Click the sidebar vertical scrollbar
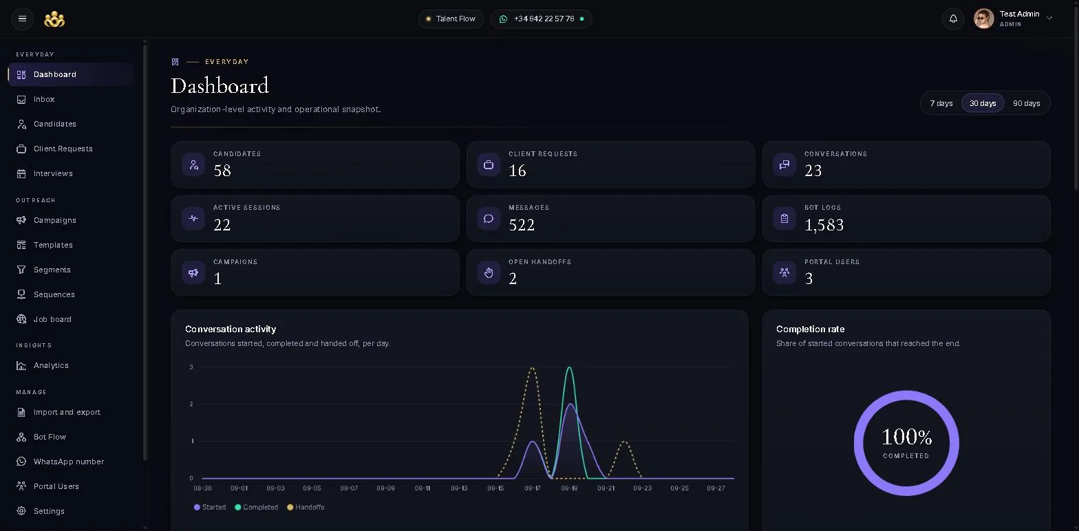This screenshot has height=531, width=1079. point(145,252)
